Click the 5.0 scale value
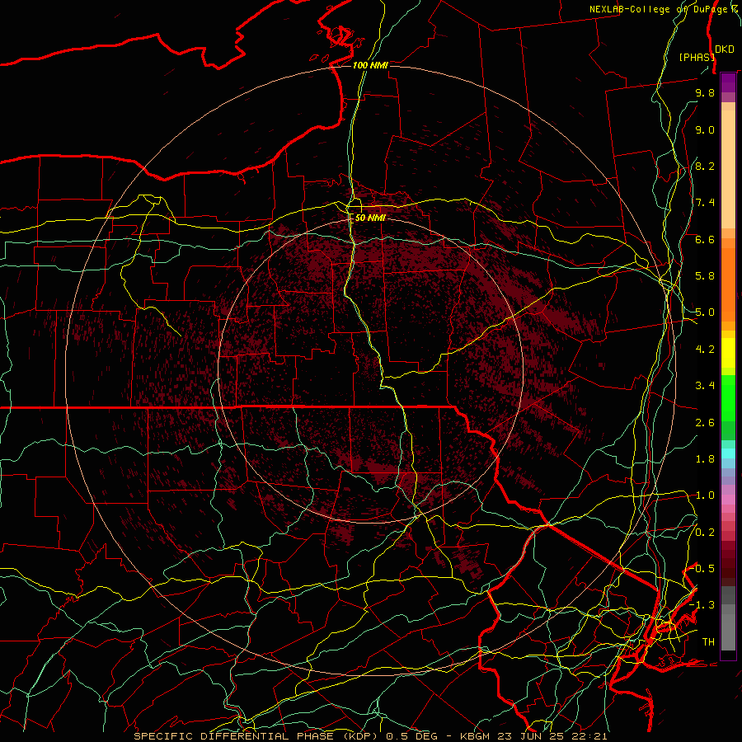The width and height of the screenshot is (742, 742). click(705, 312)
